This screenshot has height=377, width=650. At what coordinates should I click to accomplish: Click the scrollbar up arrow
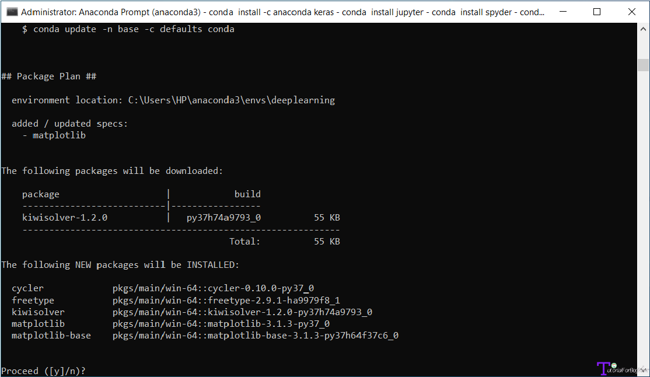point(643,29)
